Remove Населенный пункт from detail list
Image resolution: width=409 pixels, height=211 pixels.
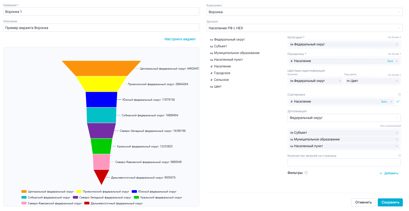[x=396, y=146]
